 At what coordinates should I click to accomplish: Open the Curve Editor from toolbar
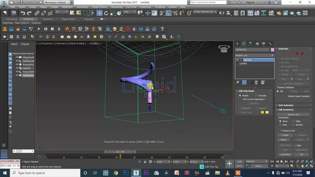[257, 13]
